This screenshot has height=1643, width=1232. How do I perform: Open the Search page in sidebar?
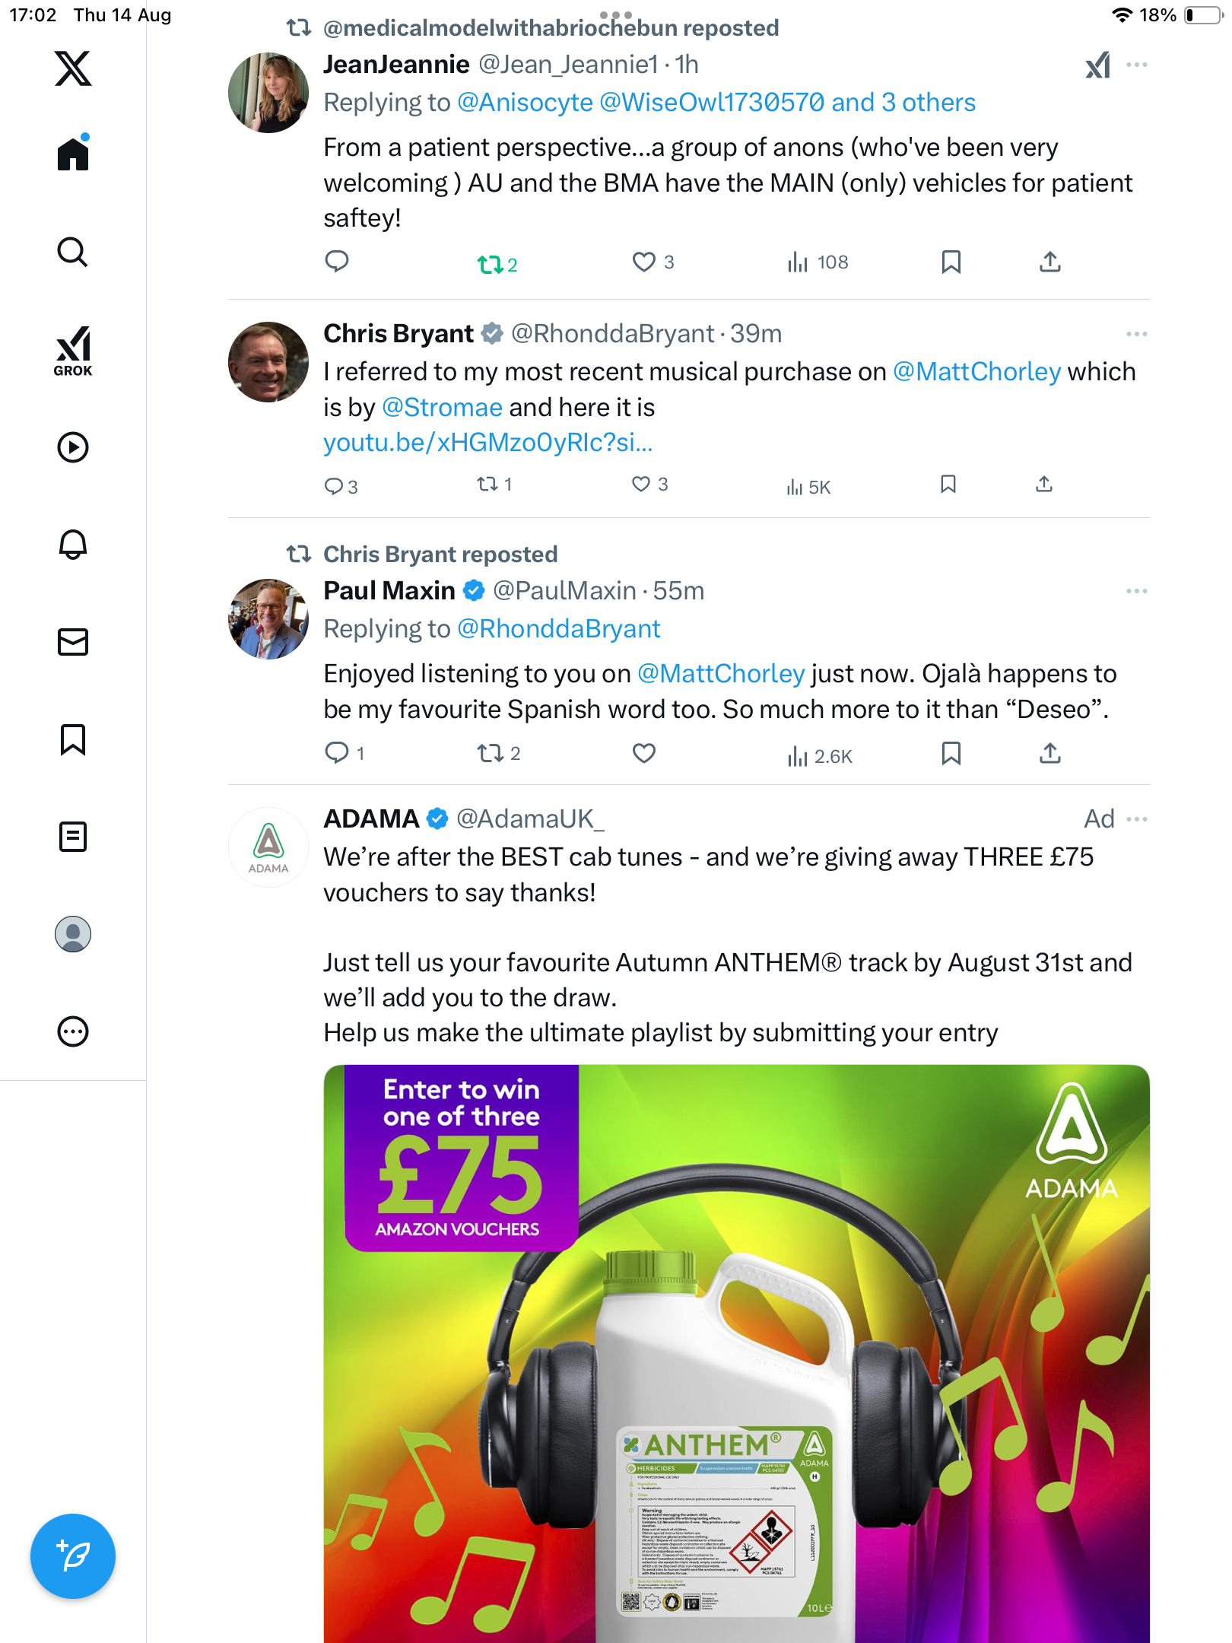[73, 253]
